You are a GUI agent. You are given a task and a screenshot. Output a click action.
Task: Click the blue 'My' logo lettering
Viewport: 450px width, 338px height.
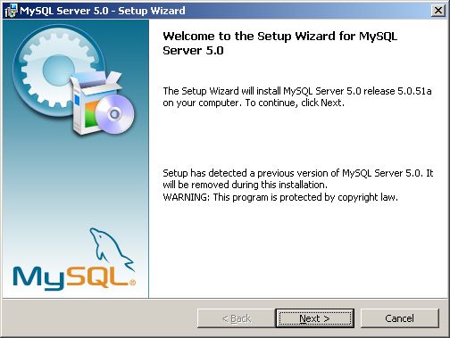coord(39,278)
